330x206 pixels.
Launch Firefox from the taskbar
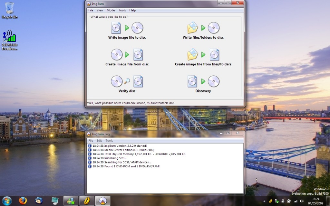pyautogui.click(x=23, y=201)
